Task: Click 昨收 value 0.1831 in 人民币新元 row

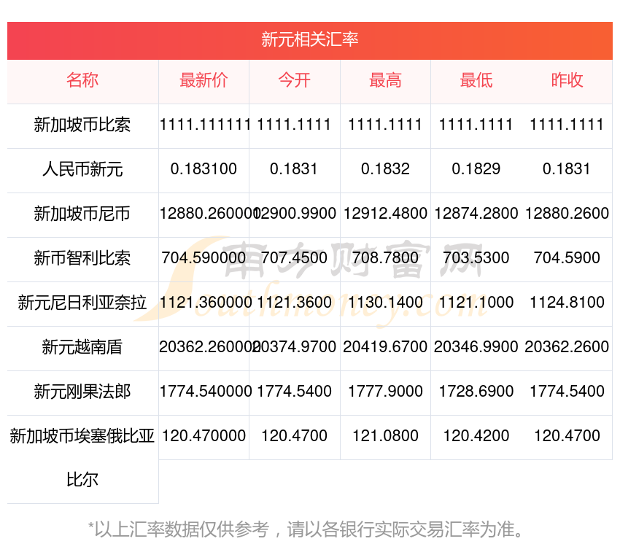Action: 566,169
